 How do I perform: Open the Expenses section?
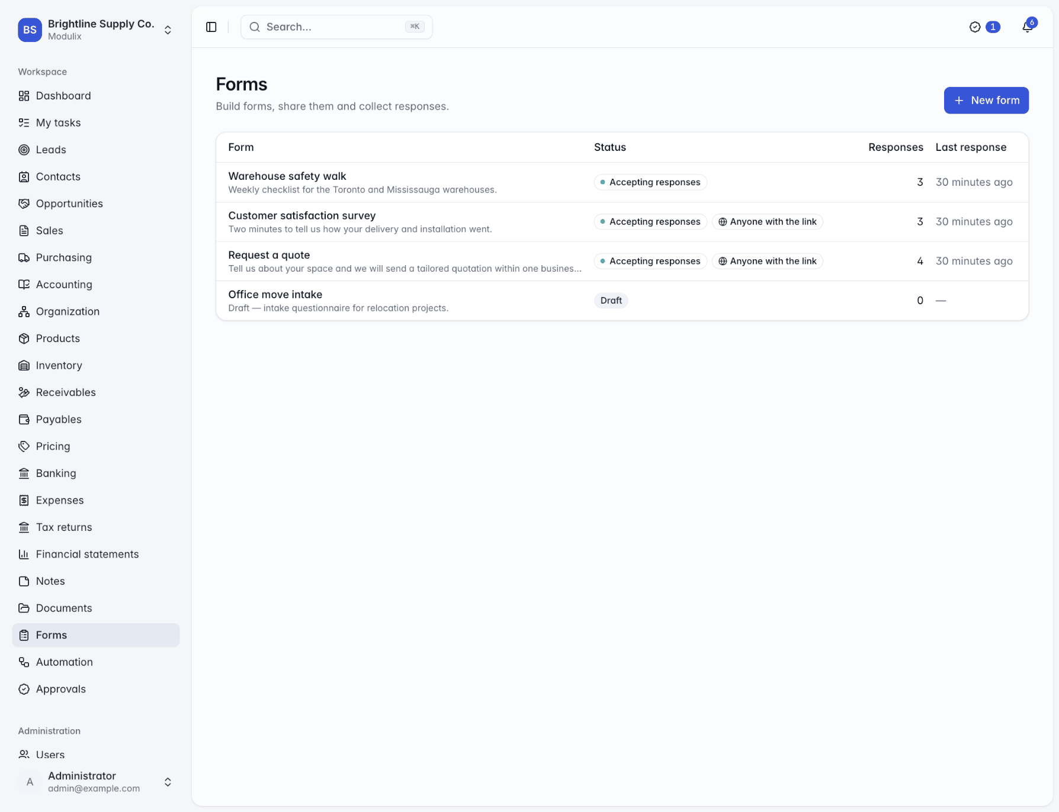(95, 500)
